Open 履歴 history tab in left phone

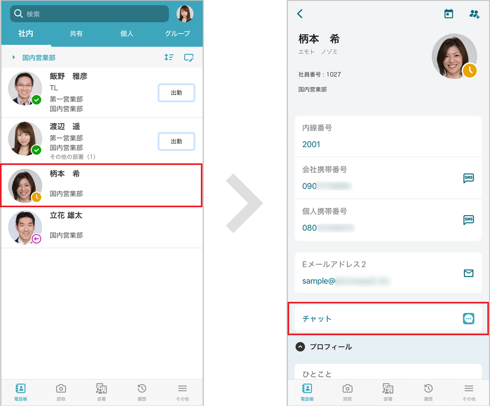142,393
